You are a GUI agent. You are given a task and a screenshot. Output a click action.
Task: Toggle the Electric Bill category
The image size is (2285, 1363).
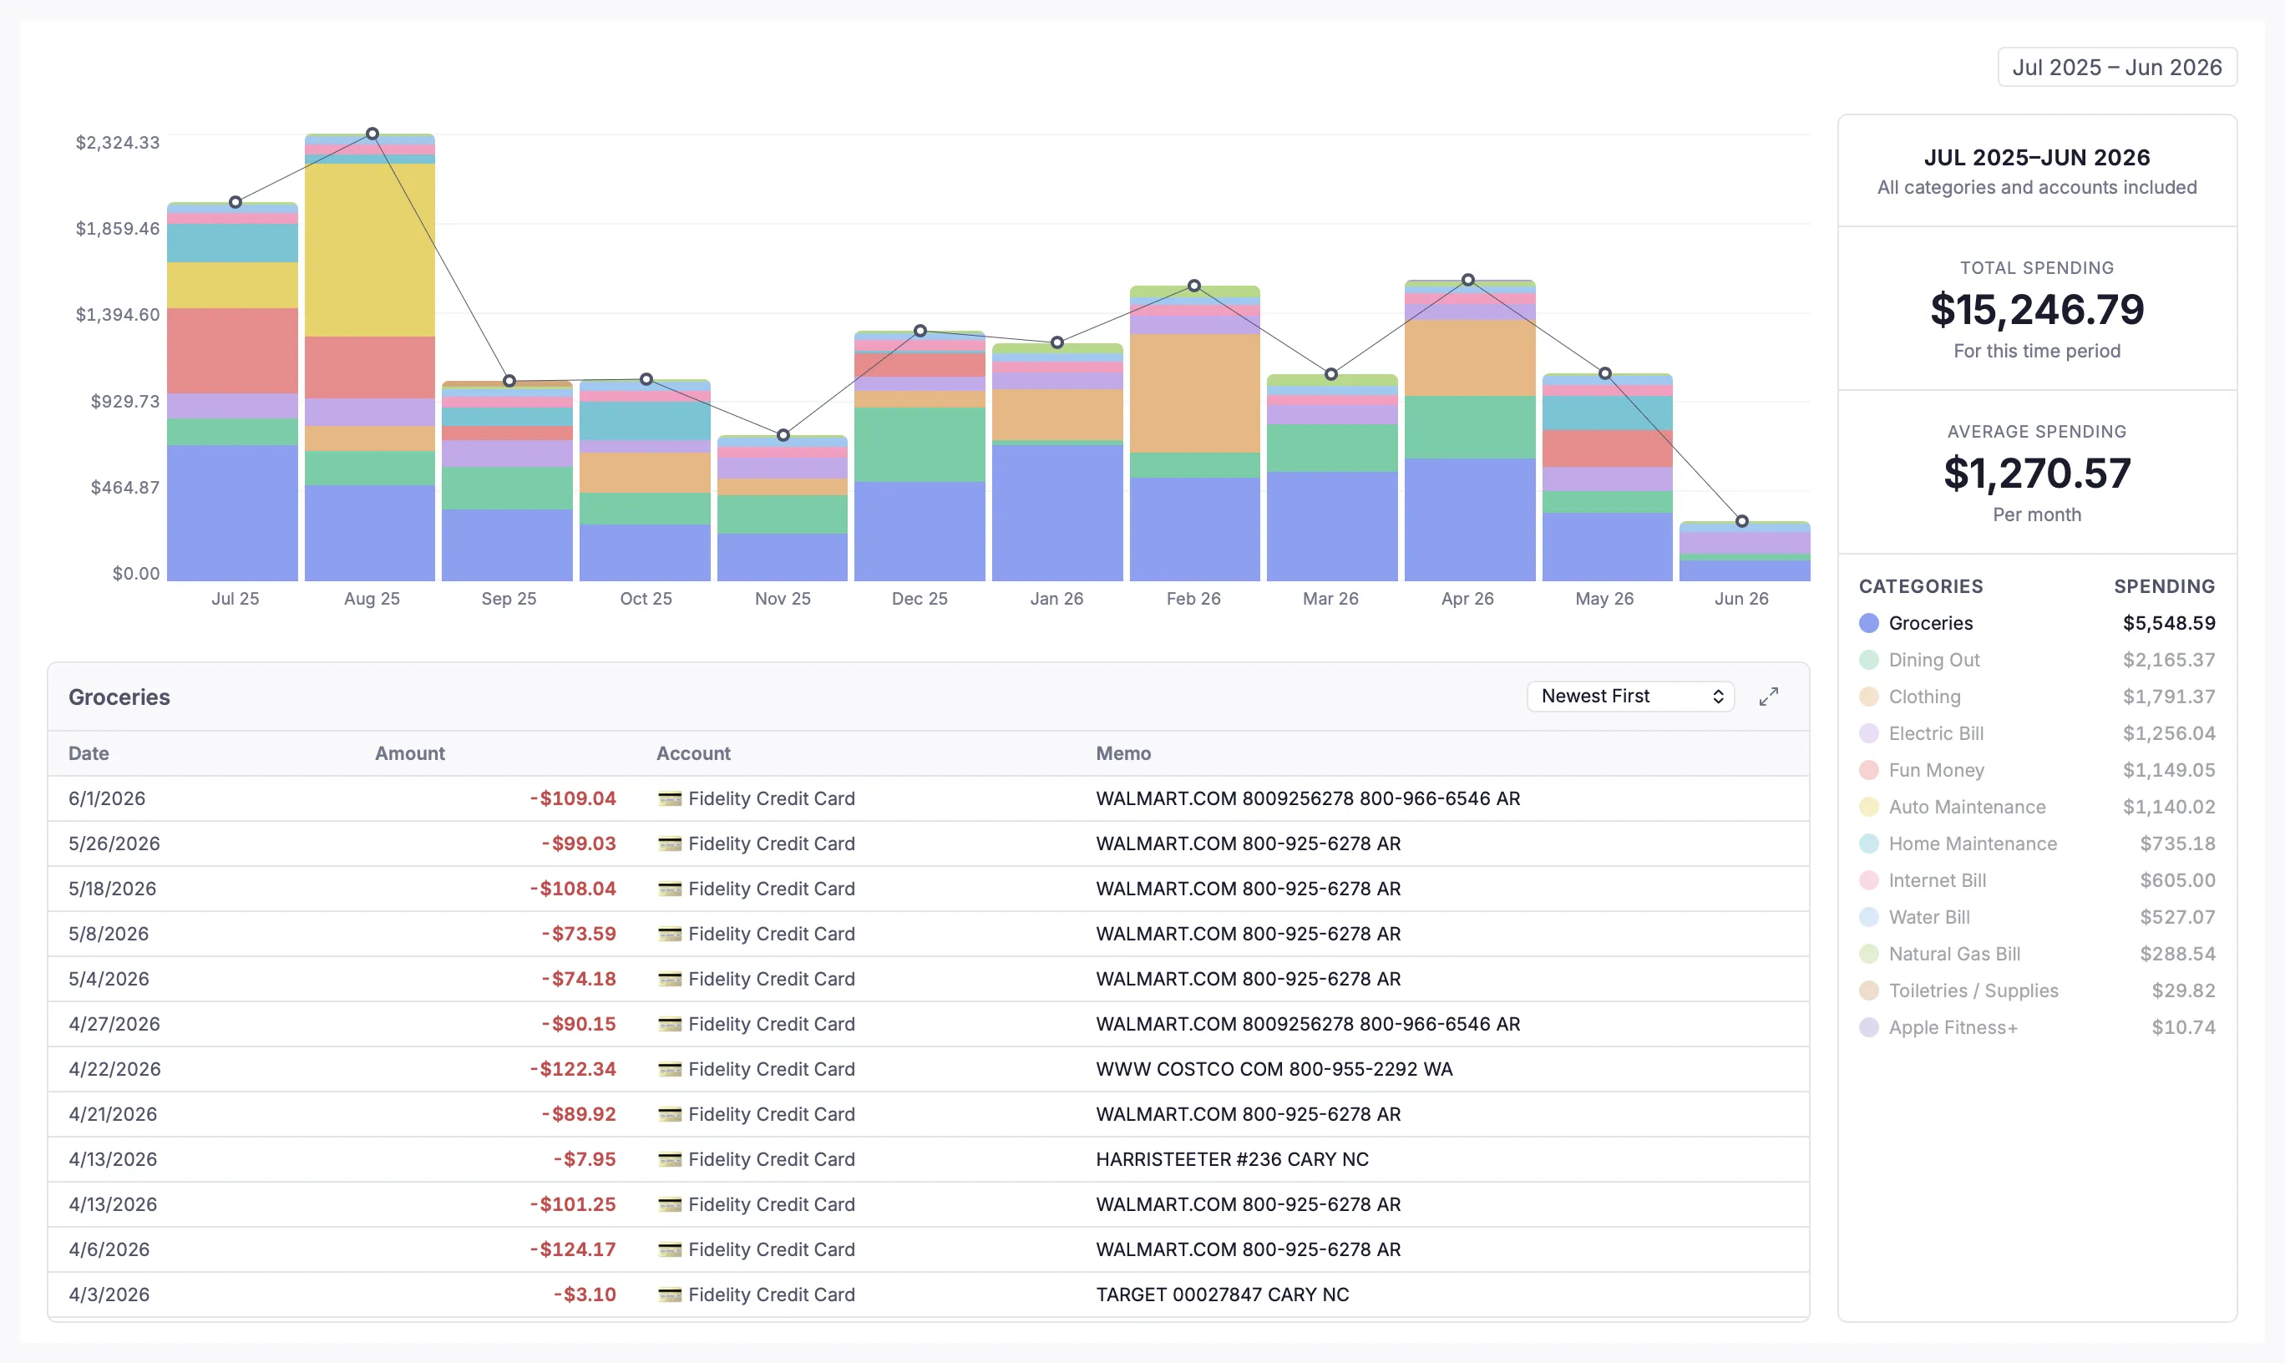[2036, 733]
